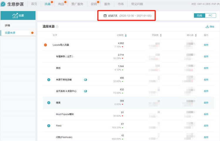
Task: Open the 过去7天 date range picker
Action: (127, 16)
